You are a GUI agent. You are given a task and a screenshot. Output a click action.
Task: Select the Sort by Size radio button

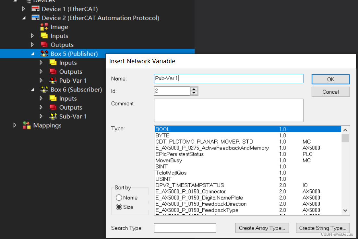(119, 207)
